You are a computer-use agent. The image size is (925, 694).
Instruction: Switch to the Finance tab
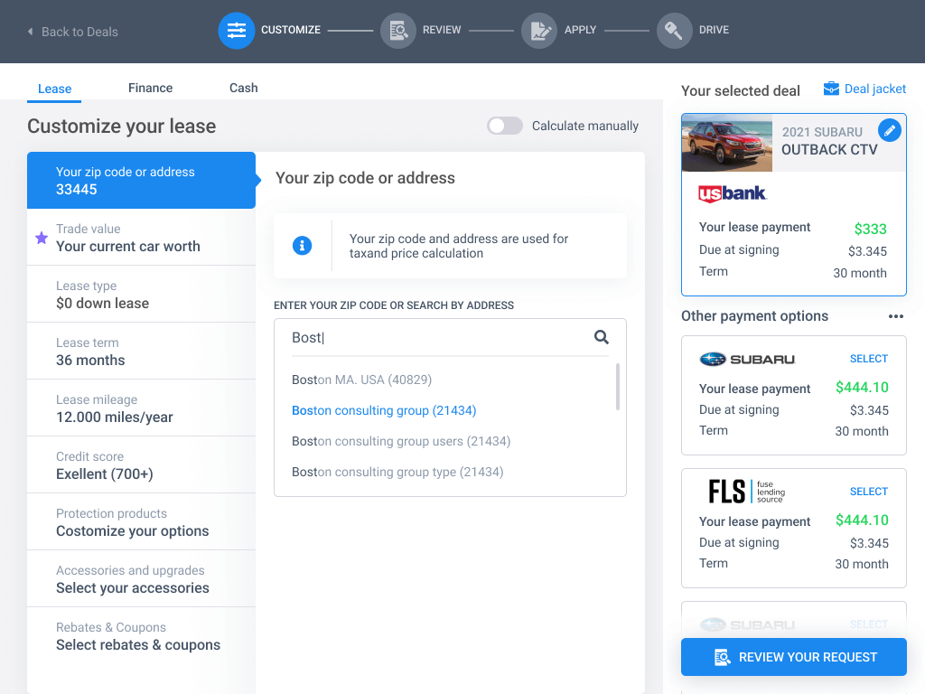point(150,88)
